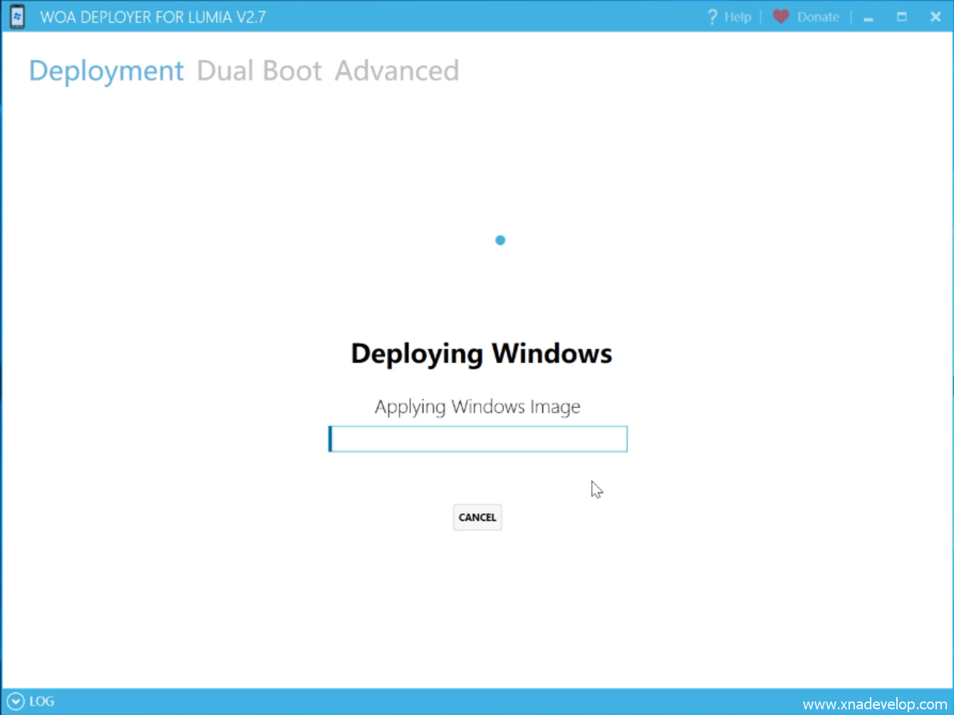Click the Deploying Windows heading
Screen dimensions: 954x715
pyautogui.click(x=481, y=354)
